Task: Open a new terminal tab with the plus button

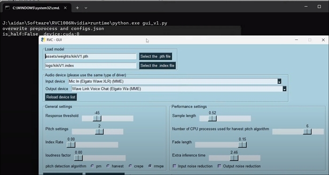Action: click(77, 8)
